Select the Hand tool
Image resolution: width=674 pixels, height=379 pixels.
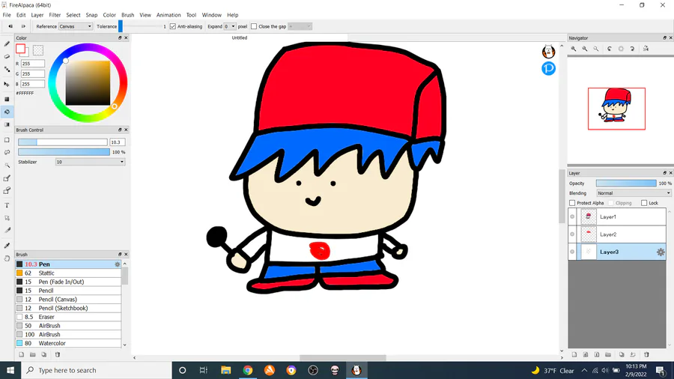7,258
